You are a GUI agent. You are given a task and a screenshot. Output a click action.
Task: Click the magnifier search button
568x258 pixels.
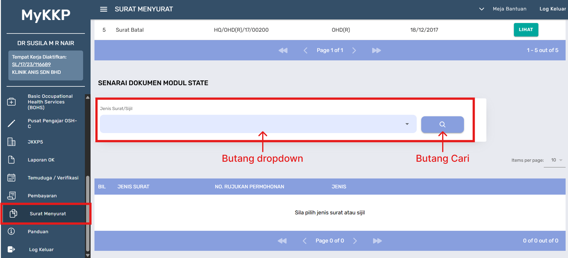[x=442, y=124]
